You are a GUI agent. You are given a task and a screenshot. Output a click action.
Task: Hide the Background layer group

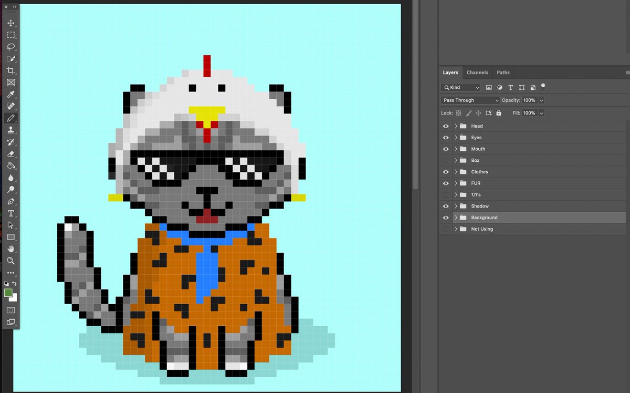(x=446, y=218)
